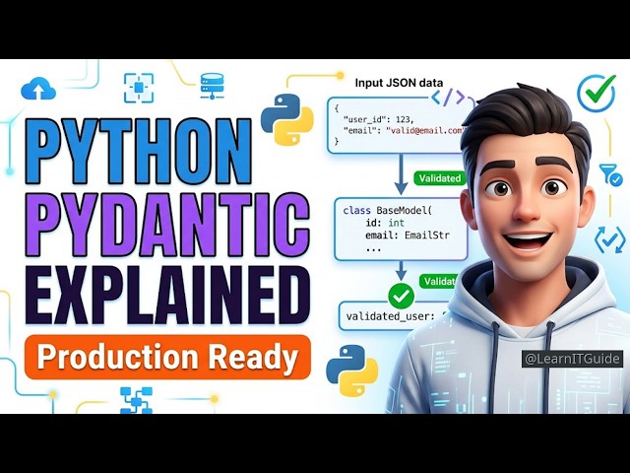
Task: Click the Input JSON data heading
Action: 399,83
